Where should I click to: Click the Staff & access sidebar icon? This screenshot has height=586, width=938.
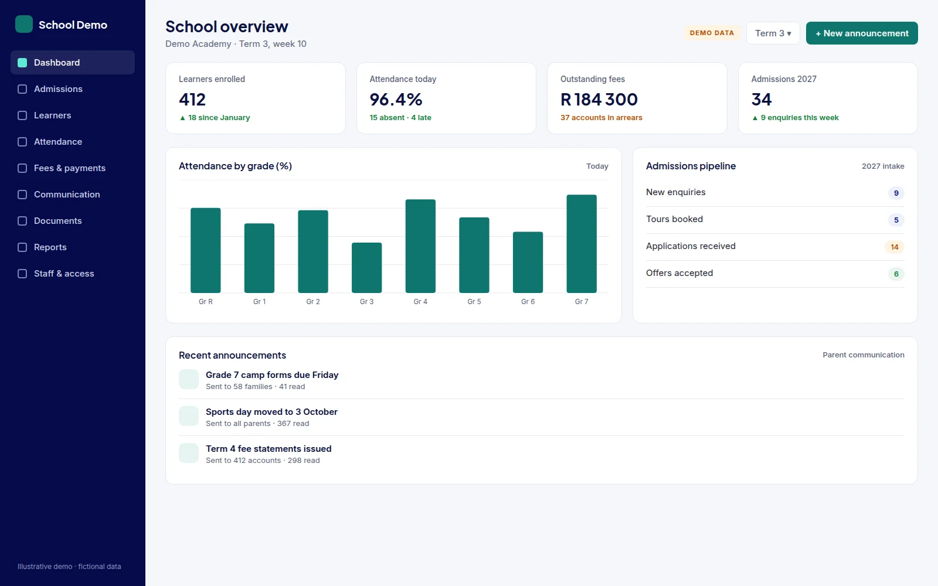click(x=22, y=274)
